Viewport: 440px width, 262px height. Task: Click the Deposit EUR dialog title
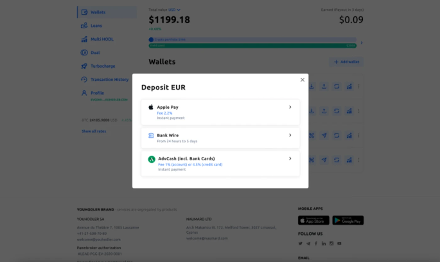(163, 88)
